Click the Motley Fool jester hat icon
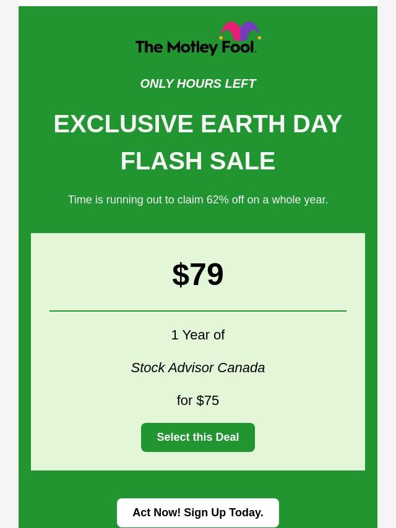396x528 pixels. 240,32
